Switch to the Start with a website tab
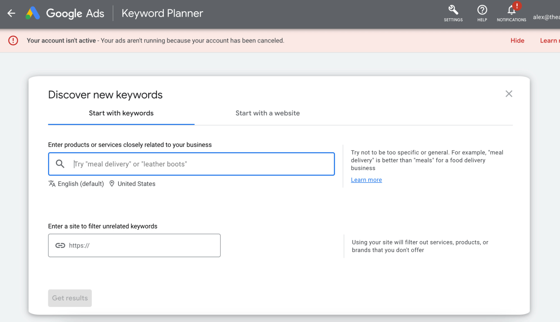The image size is (560, 322). [x=268, y=113]
